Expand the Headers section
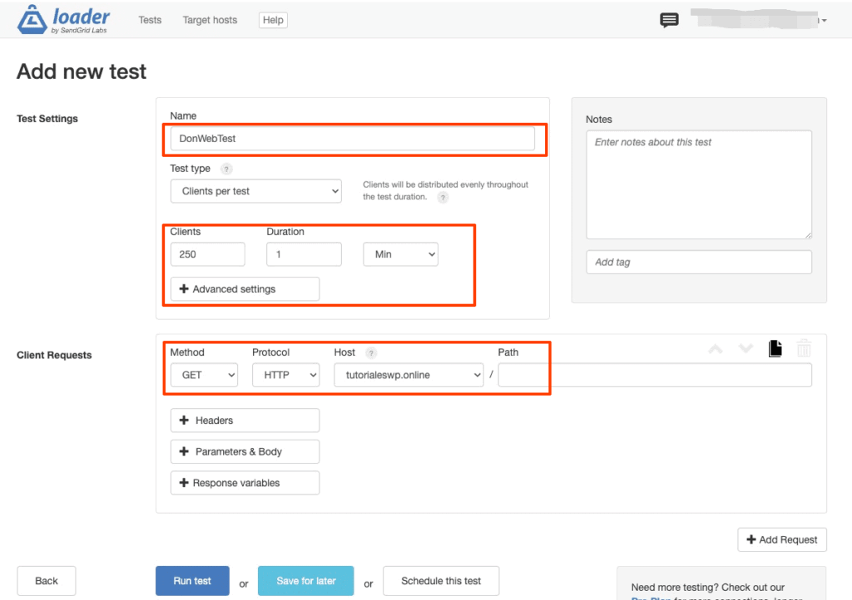Image resolution: width=852 pixels, height=600 pixels. pos(244,420)
